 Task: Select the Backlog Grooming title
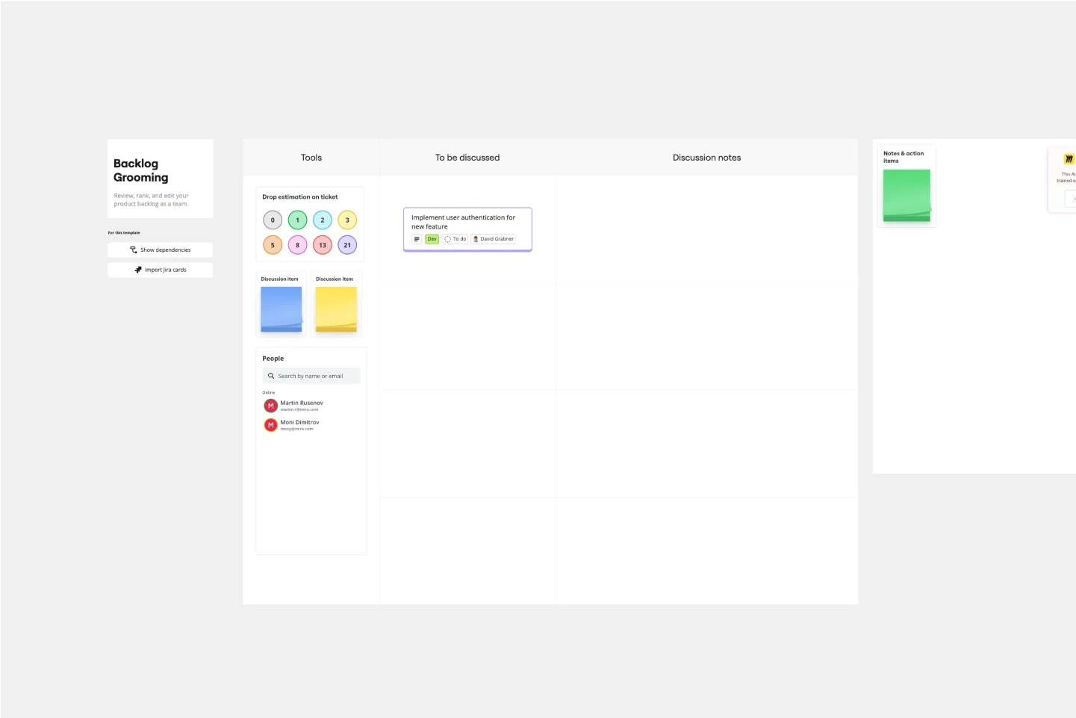pyautogui.click(x=141, y=170)
